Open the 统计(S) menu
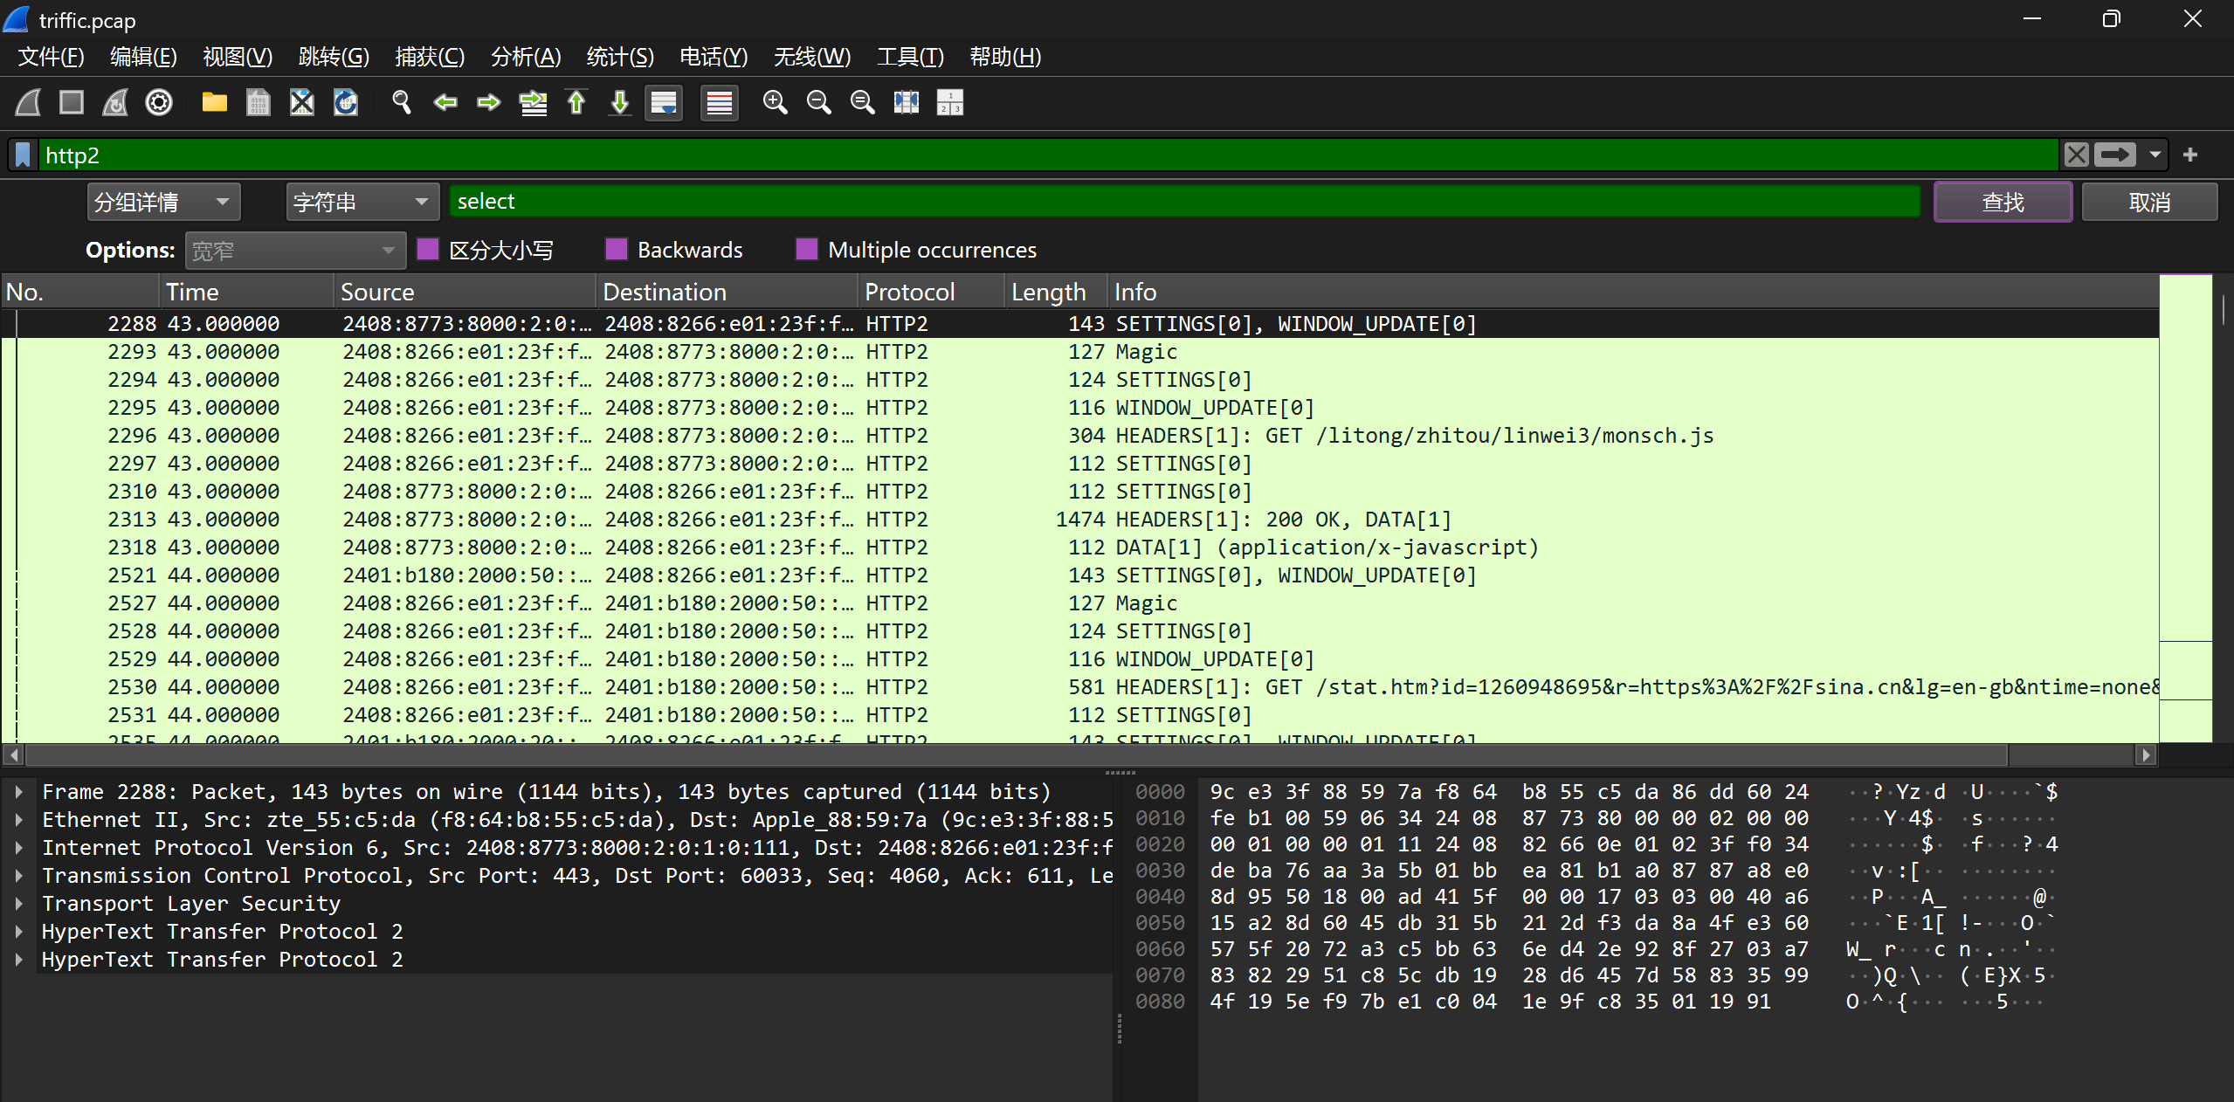Viewport: 2234px width, 1102px height. 620,57
